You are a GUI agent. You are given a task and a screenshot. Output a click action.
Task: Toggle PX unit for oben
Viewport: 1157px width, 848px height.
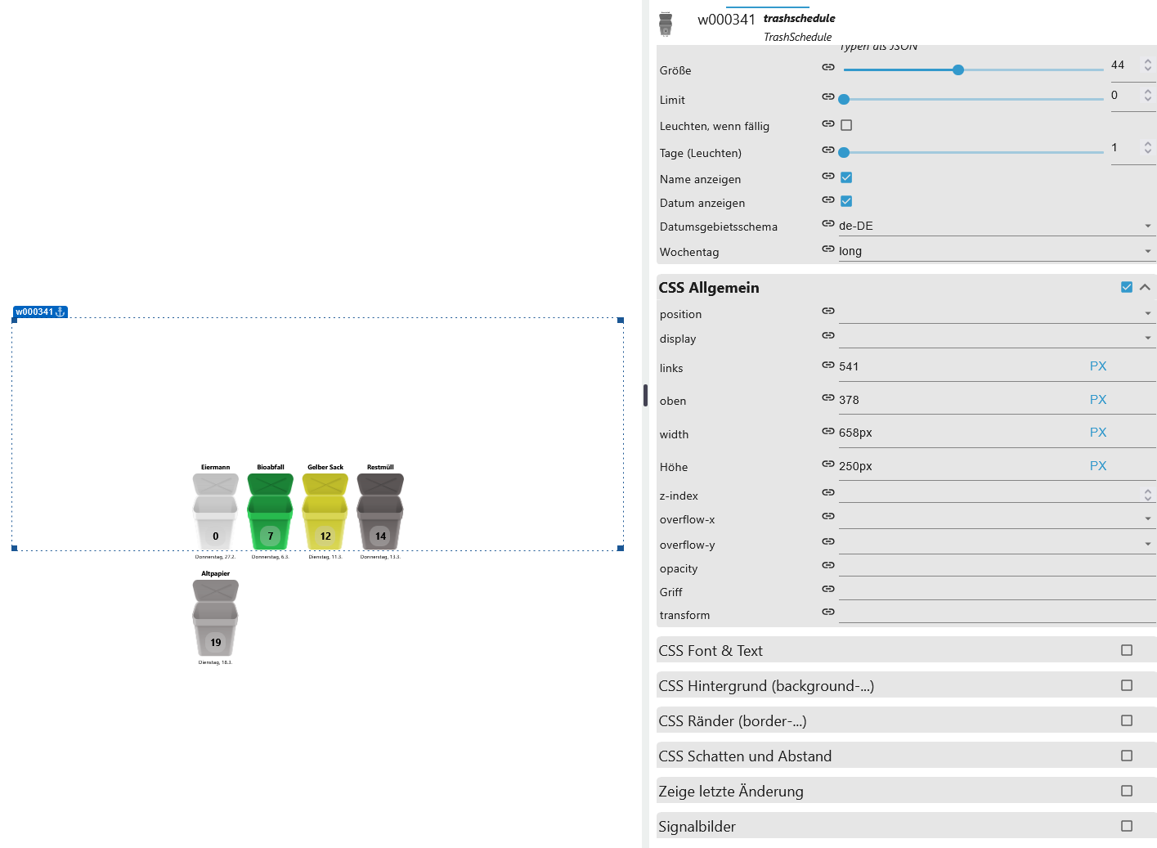(1098, 400)
